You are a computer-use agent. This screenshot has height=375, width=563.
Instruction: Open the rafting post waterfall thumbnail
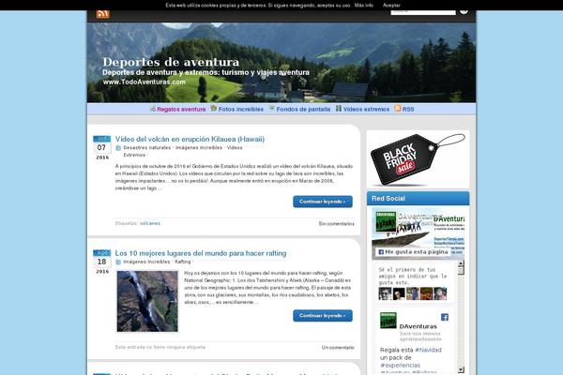pos(147,301)
